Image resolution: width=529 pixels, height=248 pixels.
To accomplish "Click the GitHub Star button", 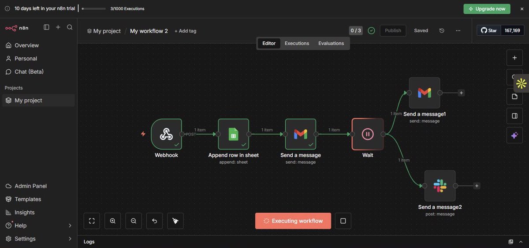I will [488, 30].
